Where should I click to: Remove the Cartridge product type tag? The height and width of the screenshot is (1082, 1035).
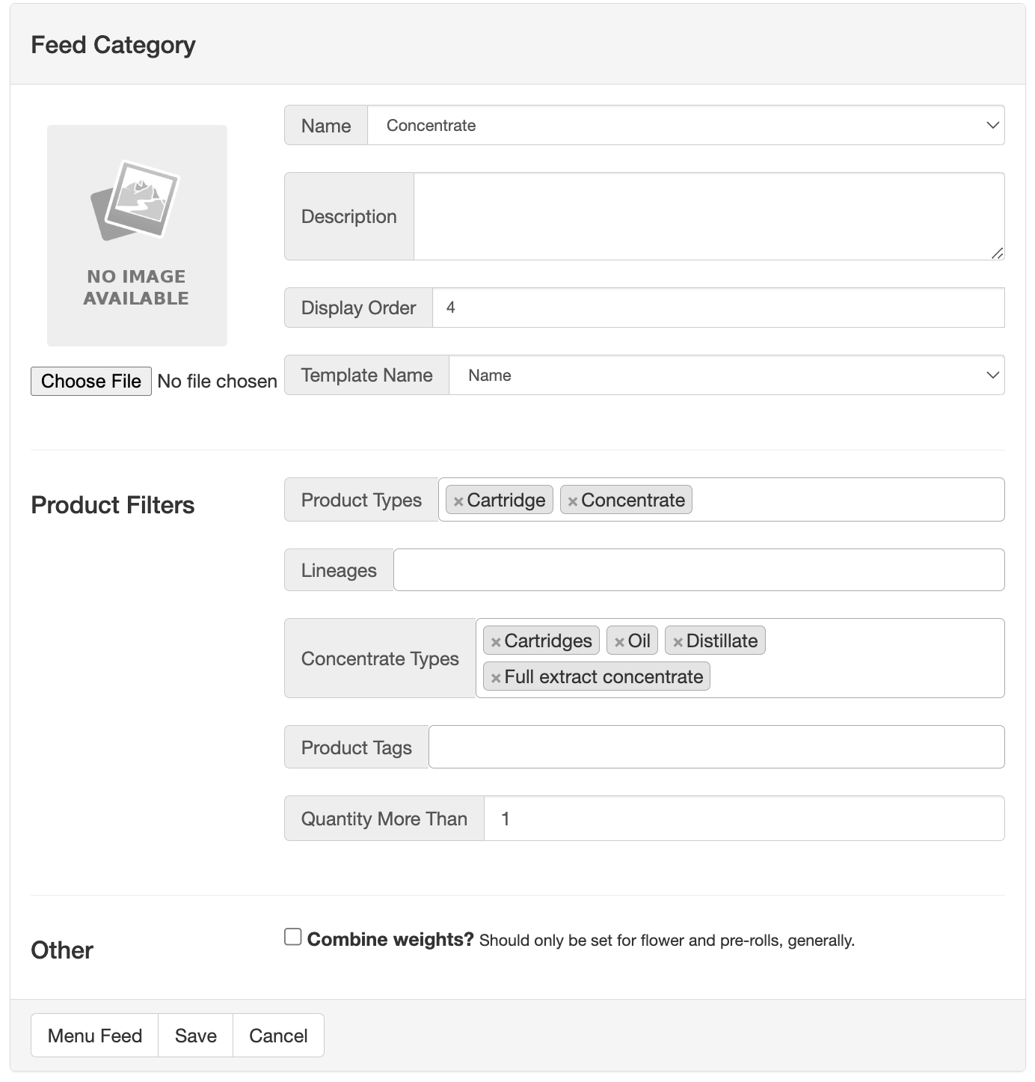pyautogui.click(x=458, y=501)
